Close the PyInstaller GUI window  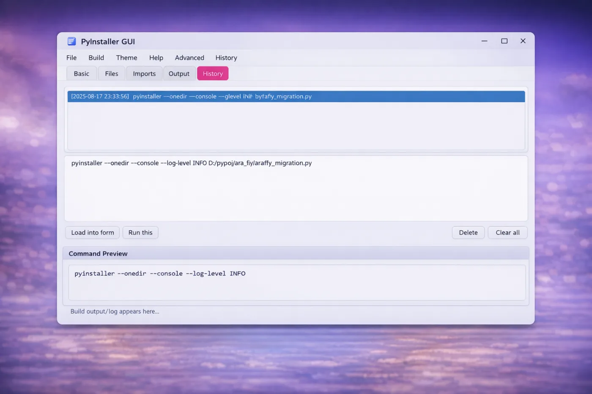[x=523, y=41]
